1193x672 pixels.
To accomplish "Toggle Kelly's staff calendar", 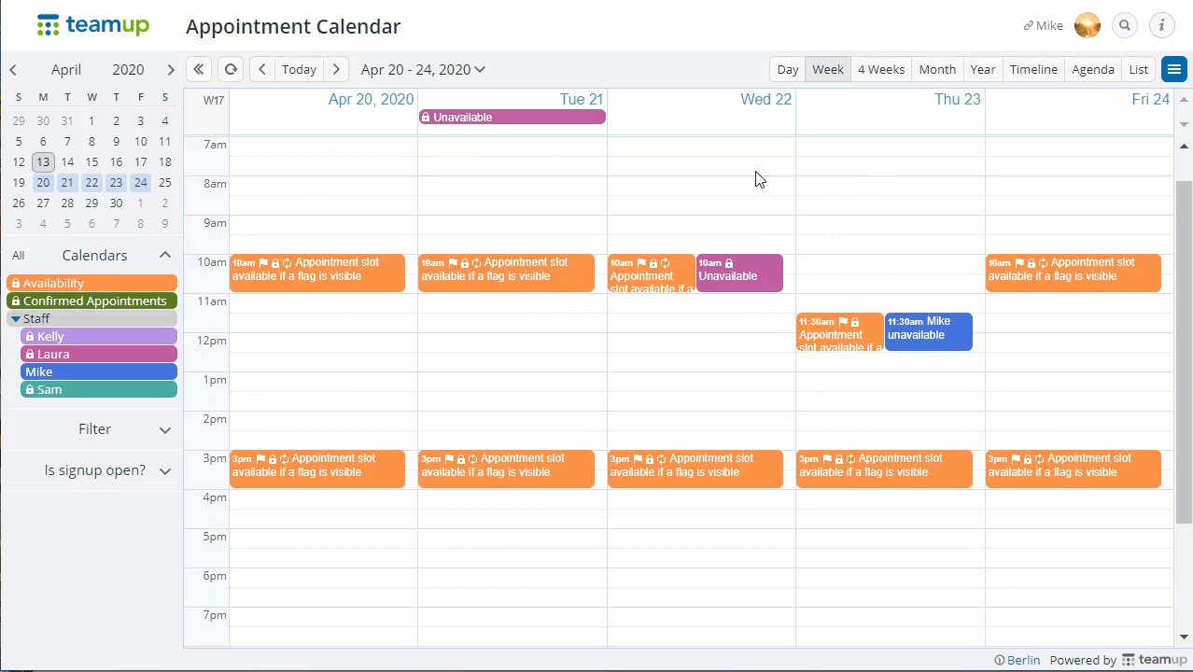I will click(98, 336).
